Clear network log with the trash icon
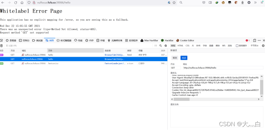 (2, 46)
